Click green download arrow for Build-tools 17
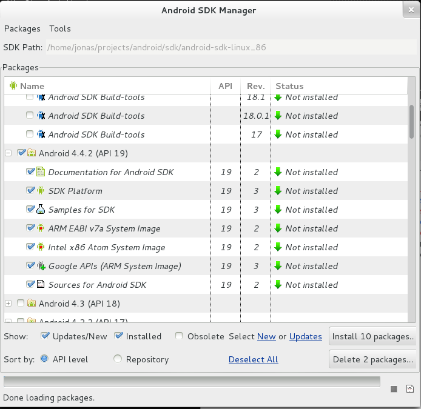421x409 pixels. (x=278, y=134)
